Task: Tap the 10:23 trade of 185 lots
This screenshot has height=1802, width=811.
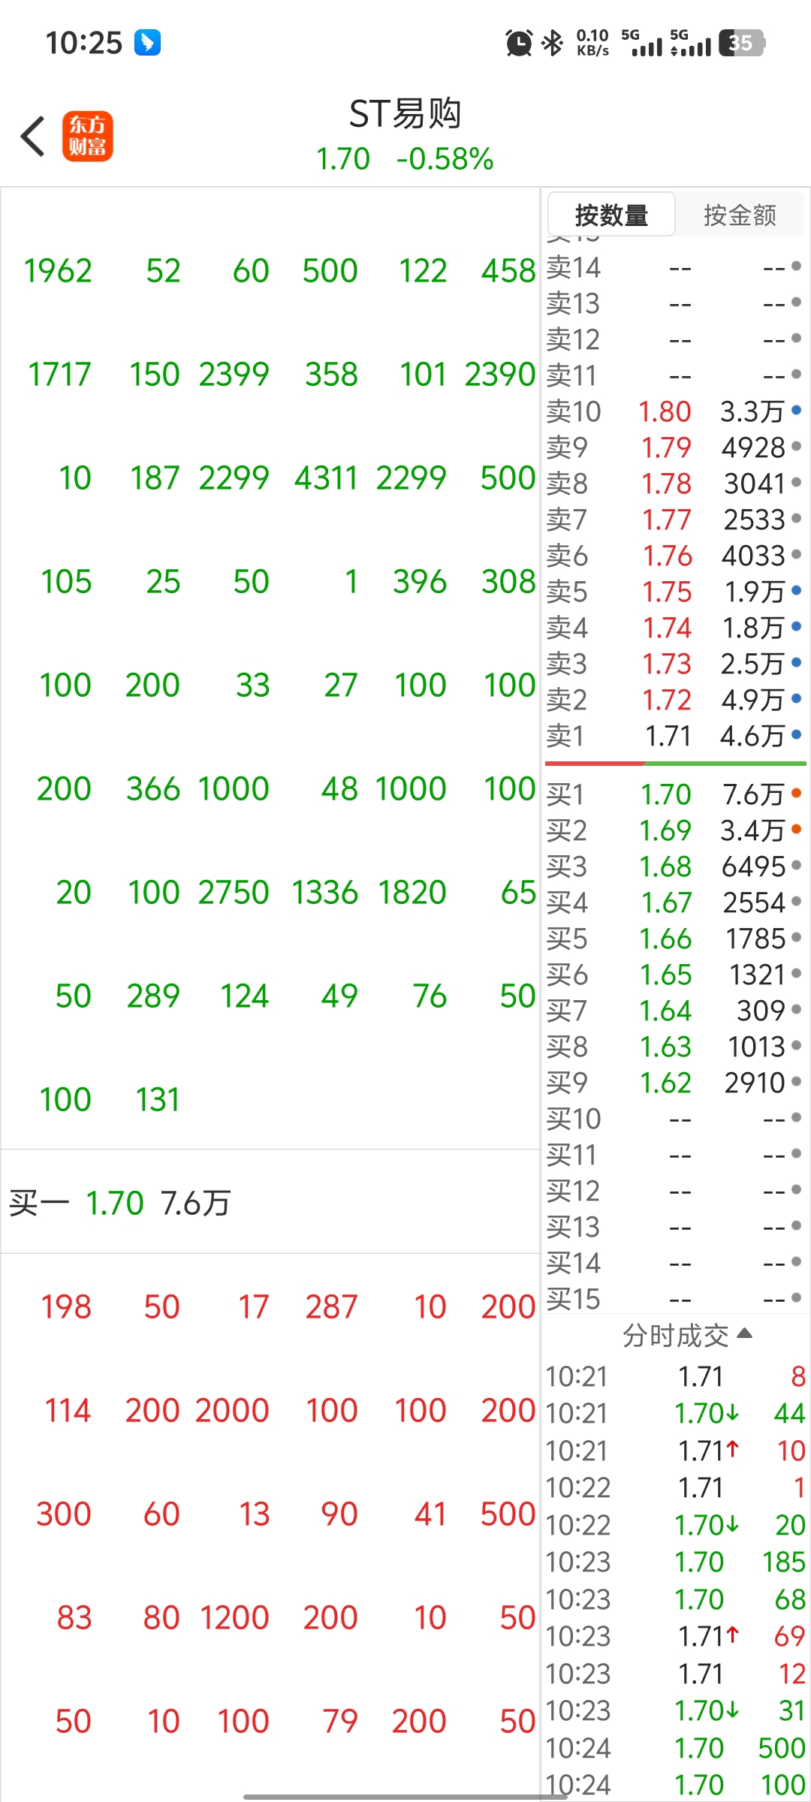Action: pyautogui.click(x=676, y=1562)
